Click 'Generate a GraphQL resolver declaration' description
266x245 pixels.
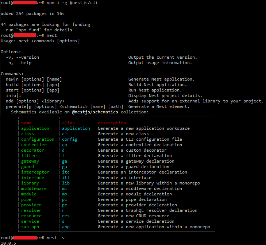(147, 210)
